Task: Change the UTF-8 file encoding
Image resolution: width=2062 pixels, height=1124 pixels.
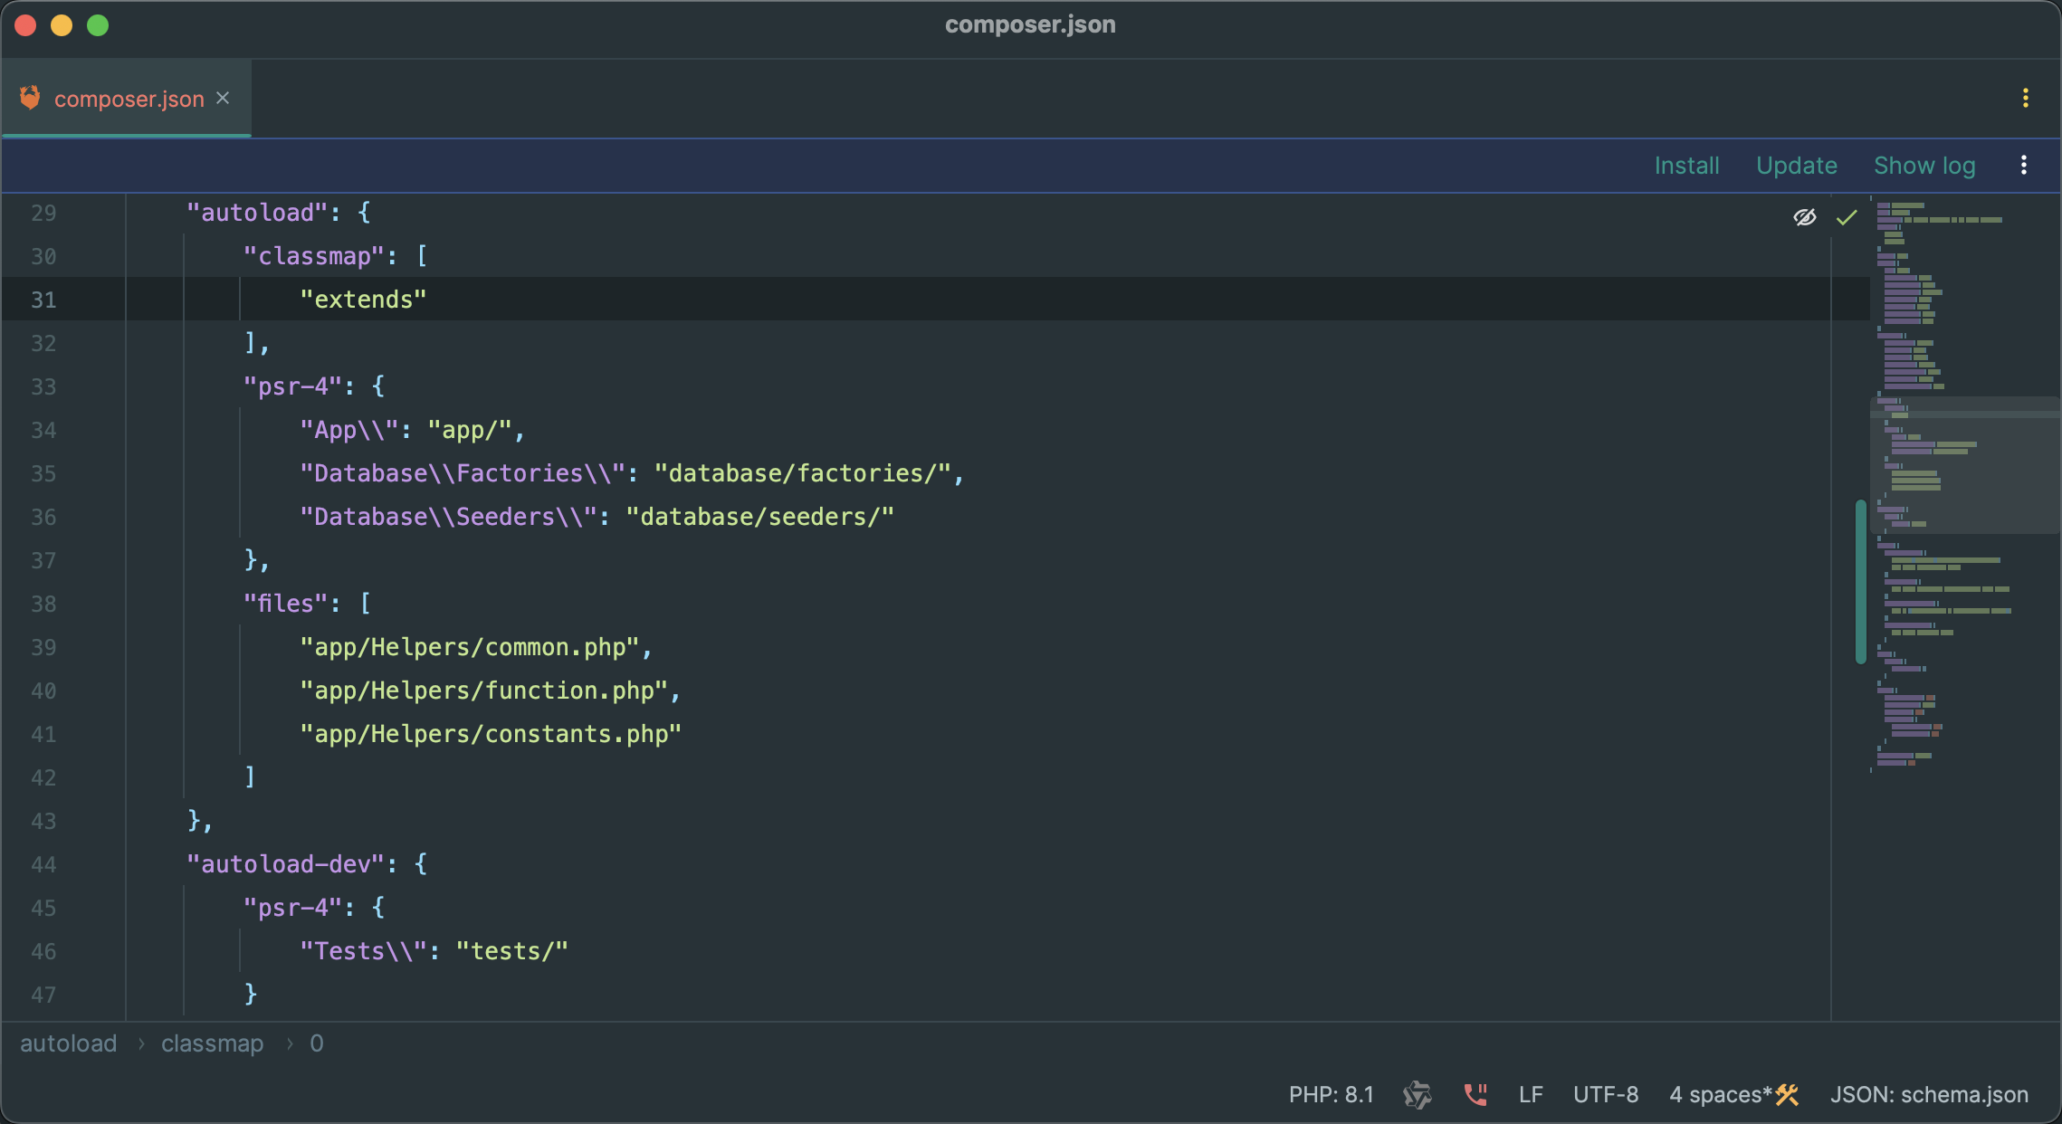Action: [1606, 1094]
